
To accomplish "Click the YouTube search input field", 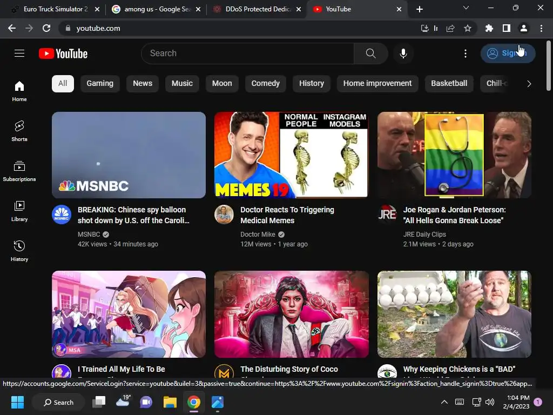I will tap(247, 53).
